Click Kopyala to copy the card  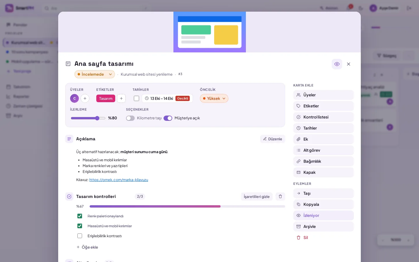coord(324,204)
